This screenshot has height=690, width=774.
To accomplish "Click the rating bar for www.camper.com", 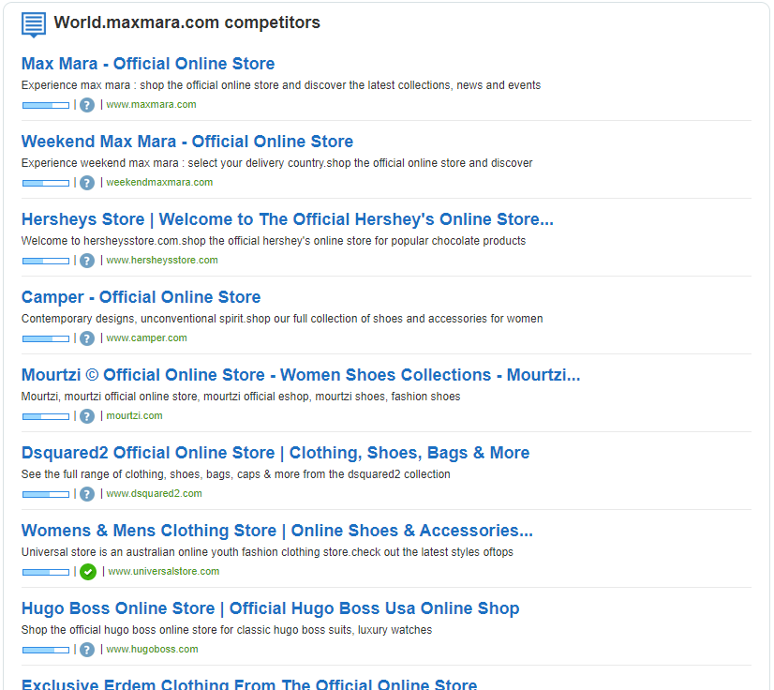I will pos(46,338).
